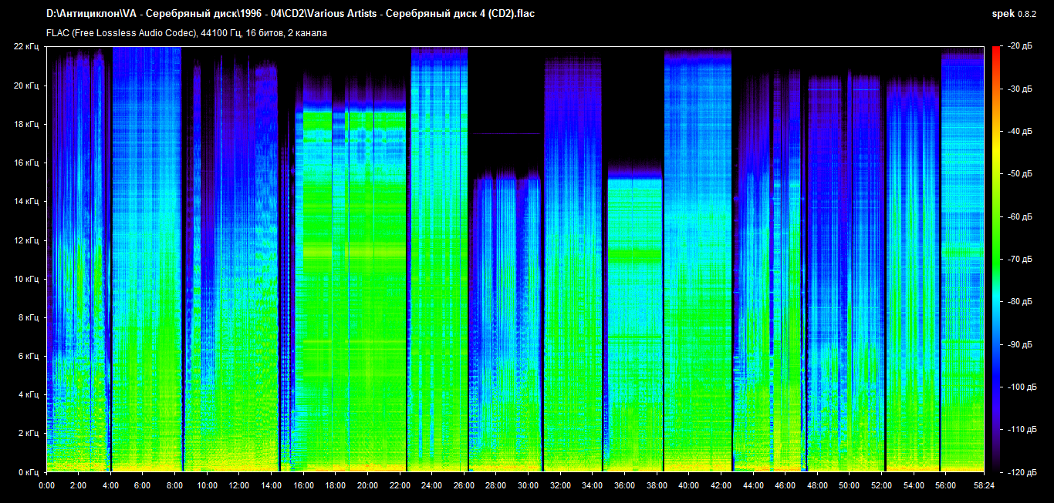This screenshot has width=1054, height=503.
Task: Click the 8:00 time axis label
Action: 174,485
